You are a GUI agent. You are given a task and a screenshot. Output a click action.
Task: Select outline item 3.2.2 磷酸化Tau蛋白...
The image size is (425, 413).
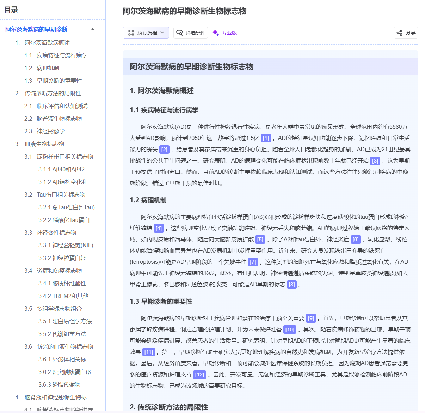(x=67, y=220)
